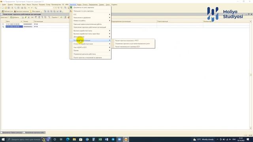Choose Сдельный наряд на выполненные работы
The image size is (253, 142).
[91, 24]
